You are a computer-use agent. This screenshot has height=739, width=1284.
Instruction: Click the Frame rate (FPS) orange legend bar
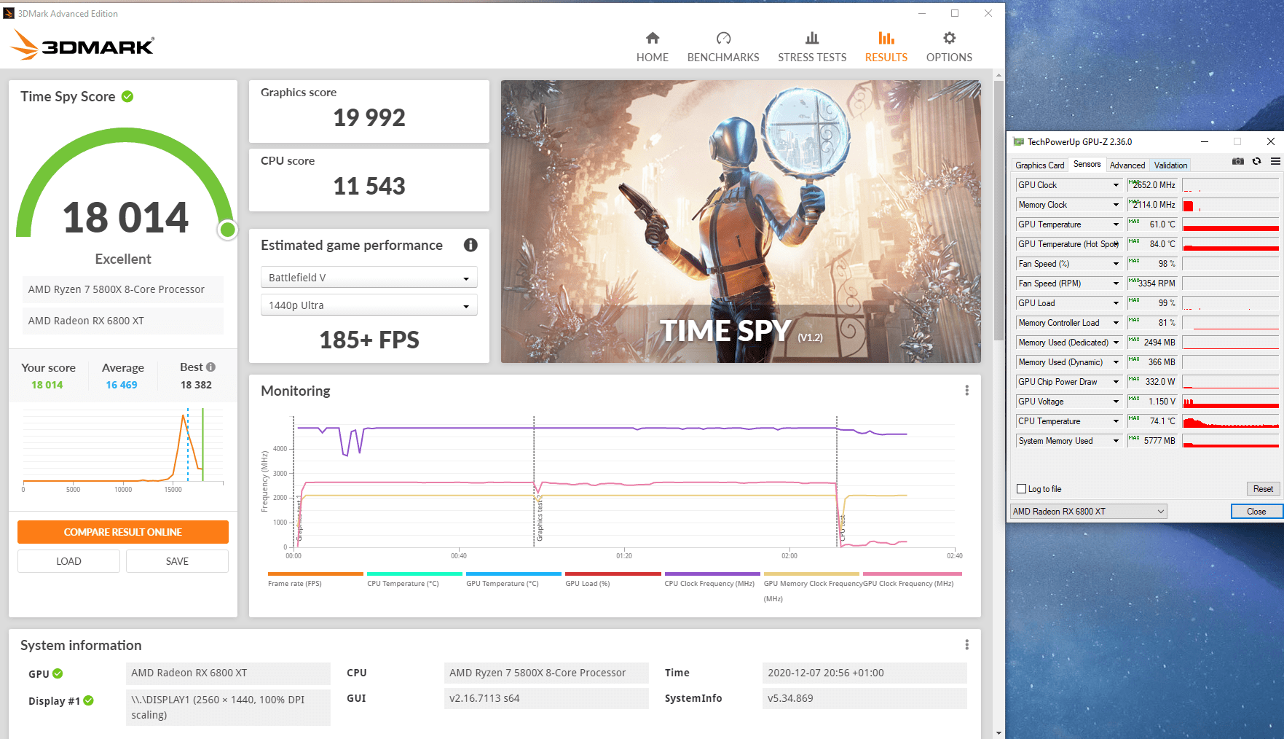315,574
